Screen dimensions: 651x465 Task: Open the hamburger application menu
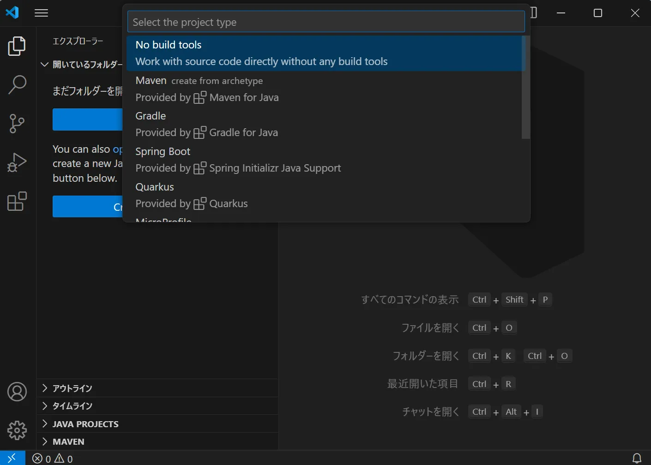tap(41, 13)
